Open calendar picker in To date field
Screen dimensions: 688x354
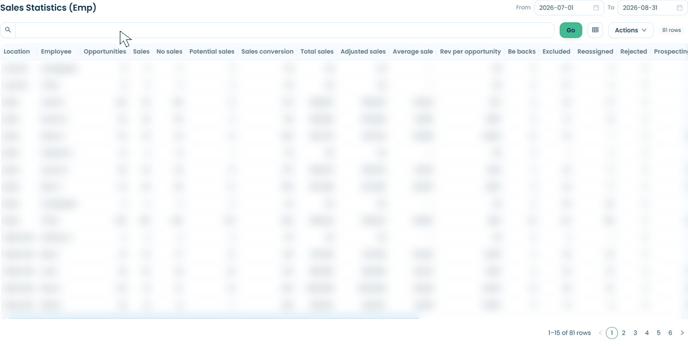coord(679,8)
